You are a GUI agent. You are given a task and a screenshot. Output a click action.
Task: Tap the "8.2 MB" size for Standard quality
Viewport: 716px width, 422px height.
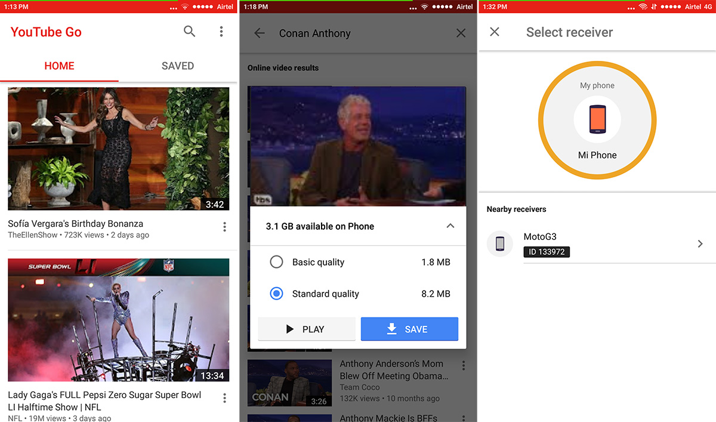coord(436,294)
